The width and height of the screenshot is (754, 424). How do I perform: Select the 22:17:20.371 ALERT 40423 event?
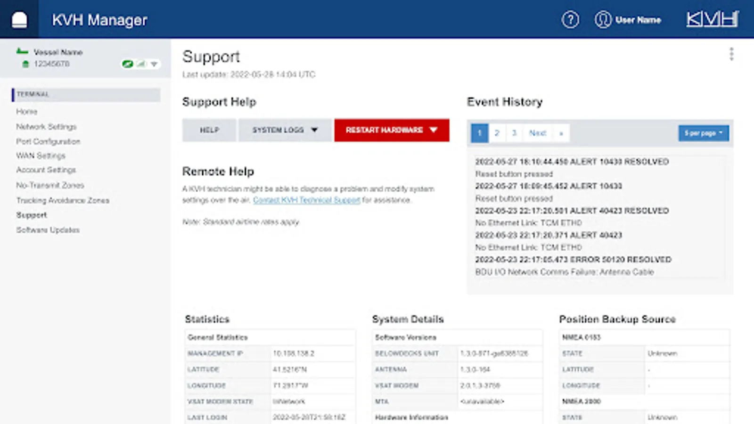(x=549, y=235)
